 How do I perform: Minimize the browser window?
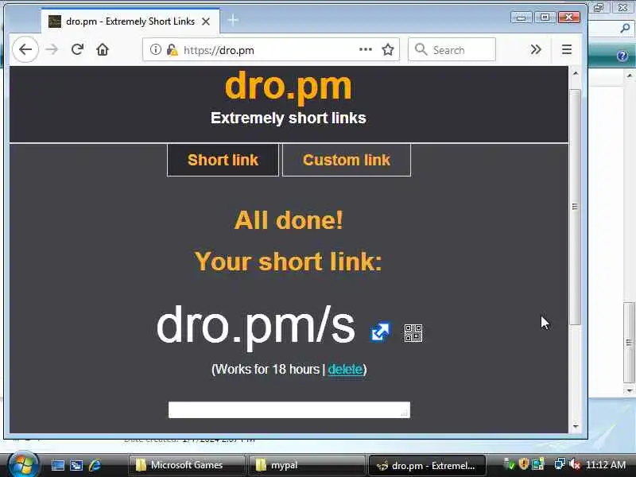click(x=522, y=17)
